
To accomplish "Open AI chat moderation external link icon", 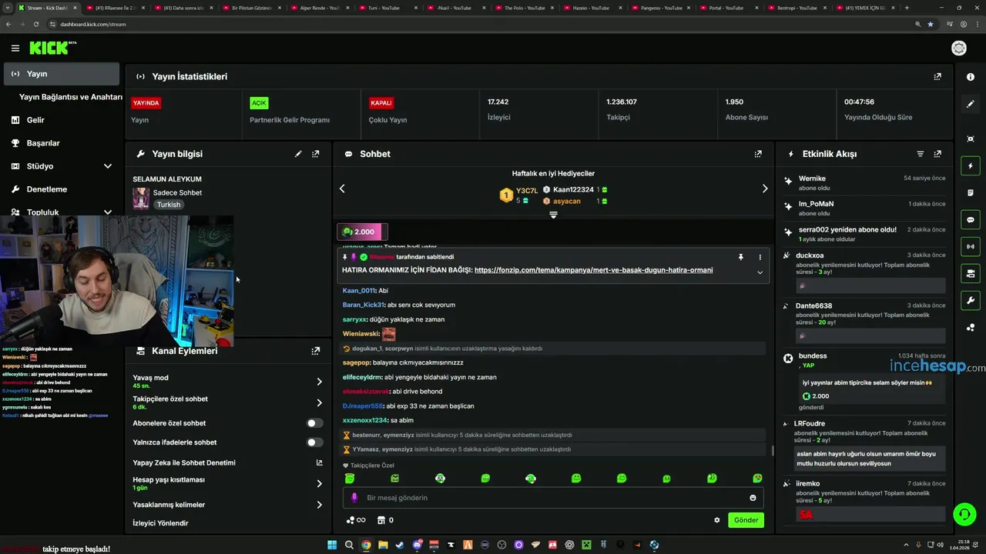I will (320, 462).
